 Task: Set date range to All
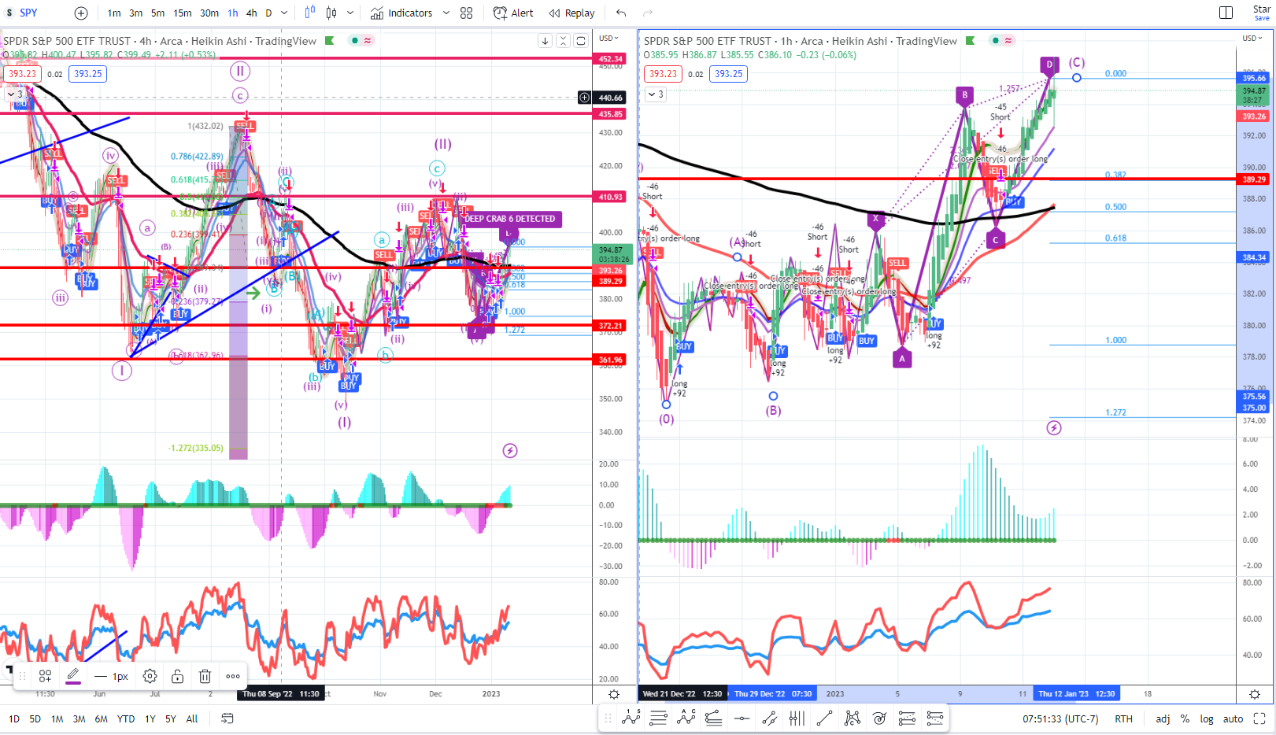pyautogui.click(x=192, y=718)
